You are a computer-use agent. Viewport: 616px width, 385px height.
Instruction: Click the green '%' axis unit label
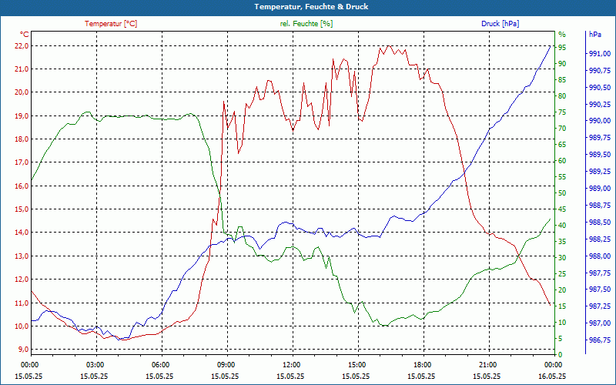pos(562,34)
